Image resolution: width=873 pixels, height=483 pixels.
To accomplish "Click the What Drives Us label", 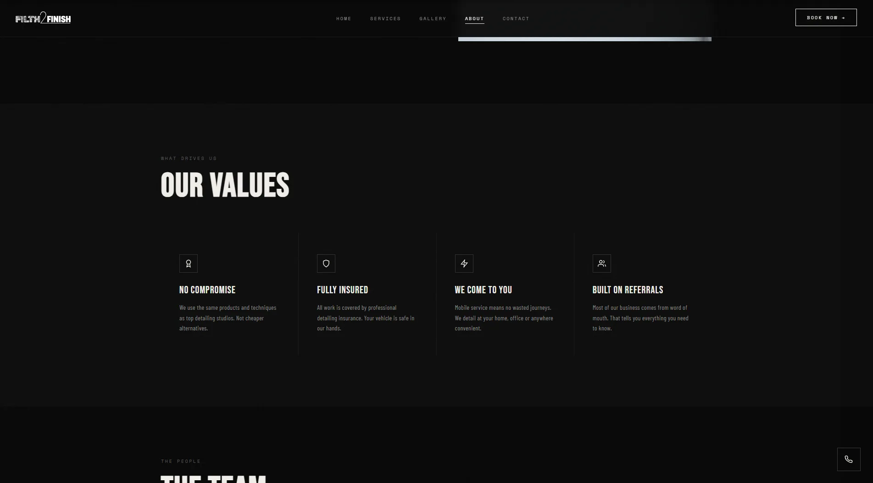I will 189,159.
